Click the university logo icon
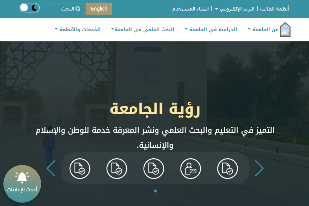The image size is (309, 206). (285, 30)
